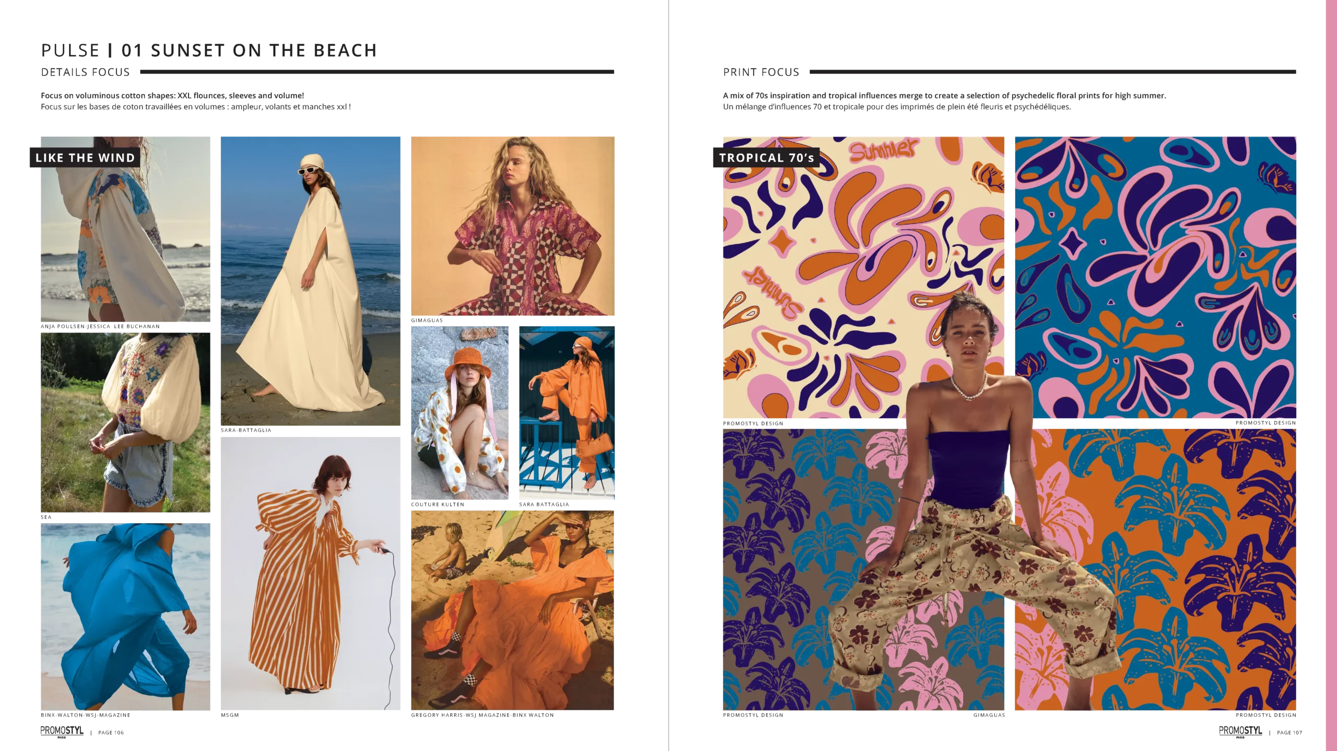Screen dimensions: 1337x751
Task: Open the SEA puff sleeve blouse photo
Action: coord(125,422)
